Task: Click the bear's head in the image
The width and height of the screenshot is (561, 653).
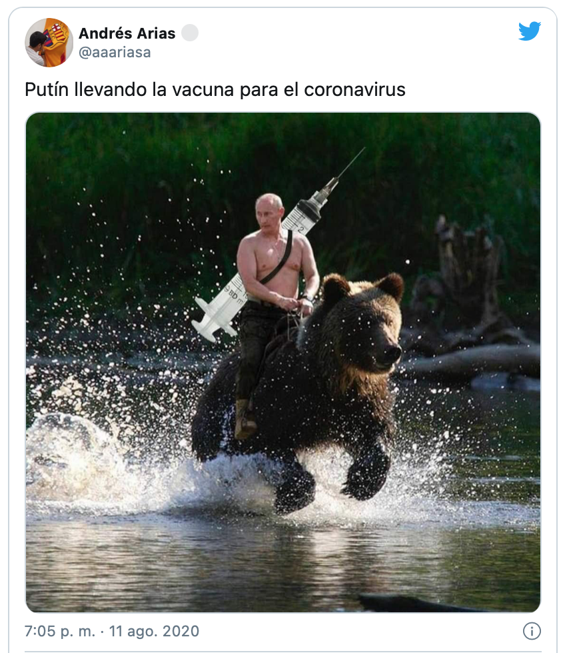Action: (362, 321)
